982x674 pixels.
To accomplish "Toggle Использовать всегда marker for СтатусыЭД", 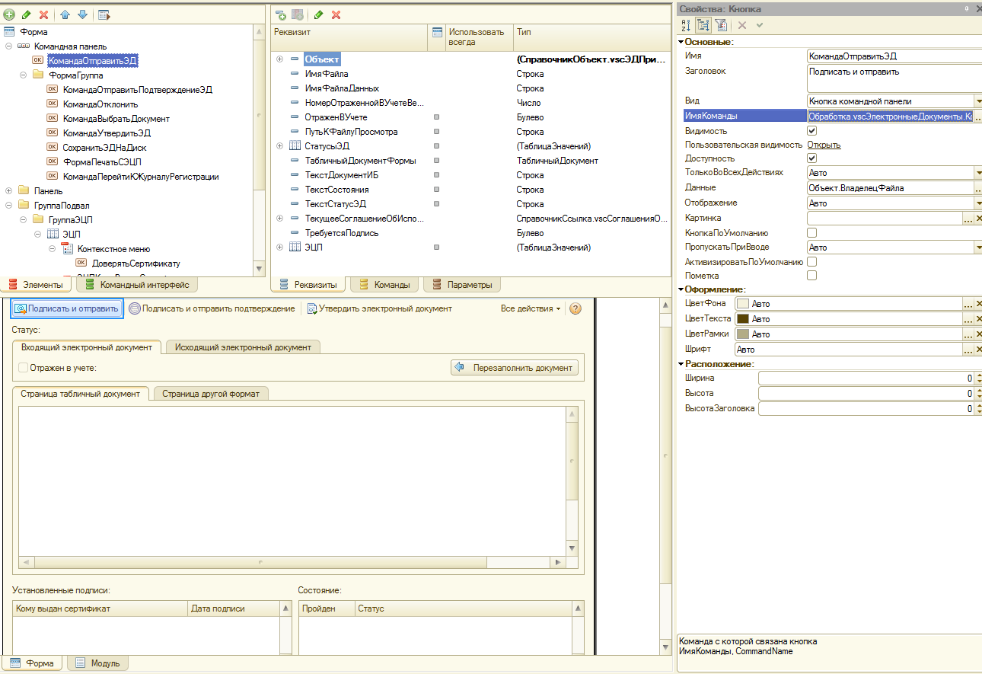I will (x=436, y=146).
